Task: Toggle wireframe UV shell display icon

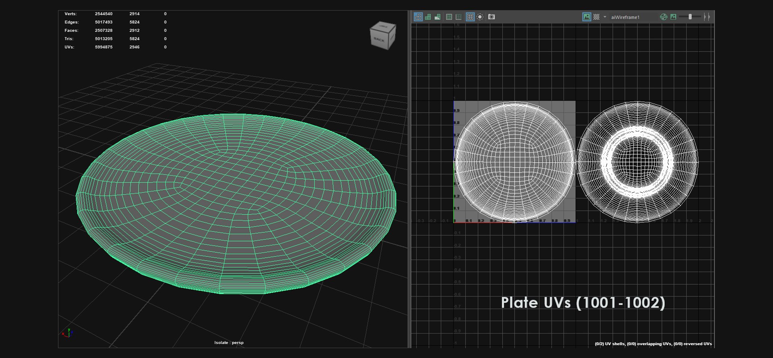Action: click(418, 17)
